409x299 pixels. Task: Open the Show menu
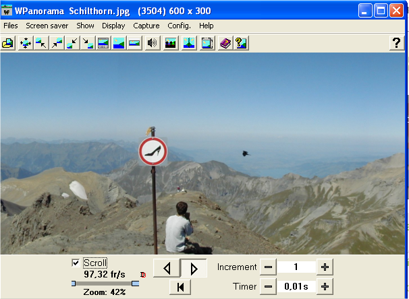point(85,26)
